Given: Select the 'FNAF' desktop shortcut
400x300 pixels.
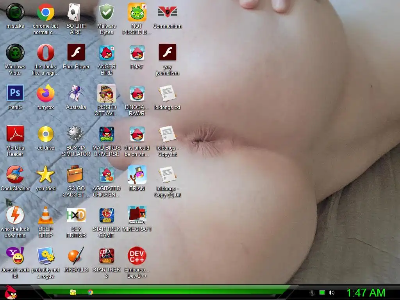Looking at the screenshot, I should 137,53.
